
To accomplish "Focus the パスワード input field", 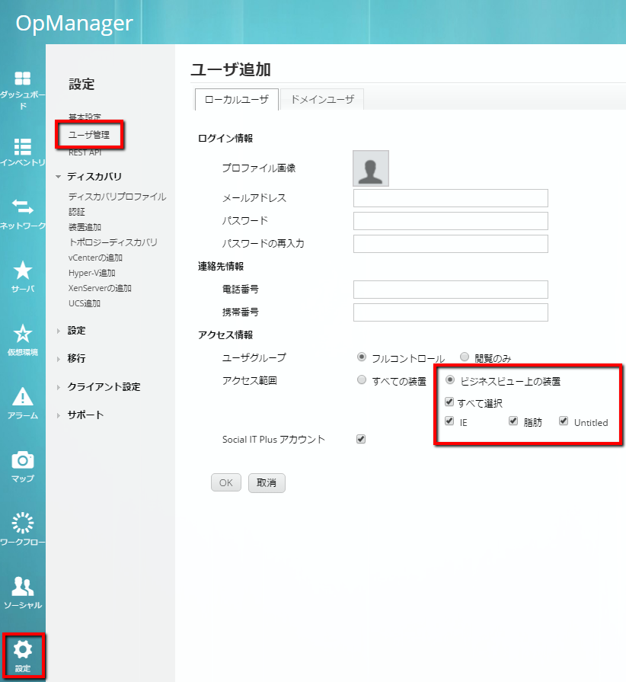I will (x=450, y=221).
